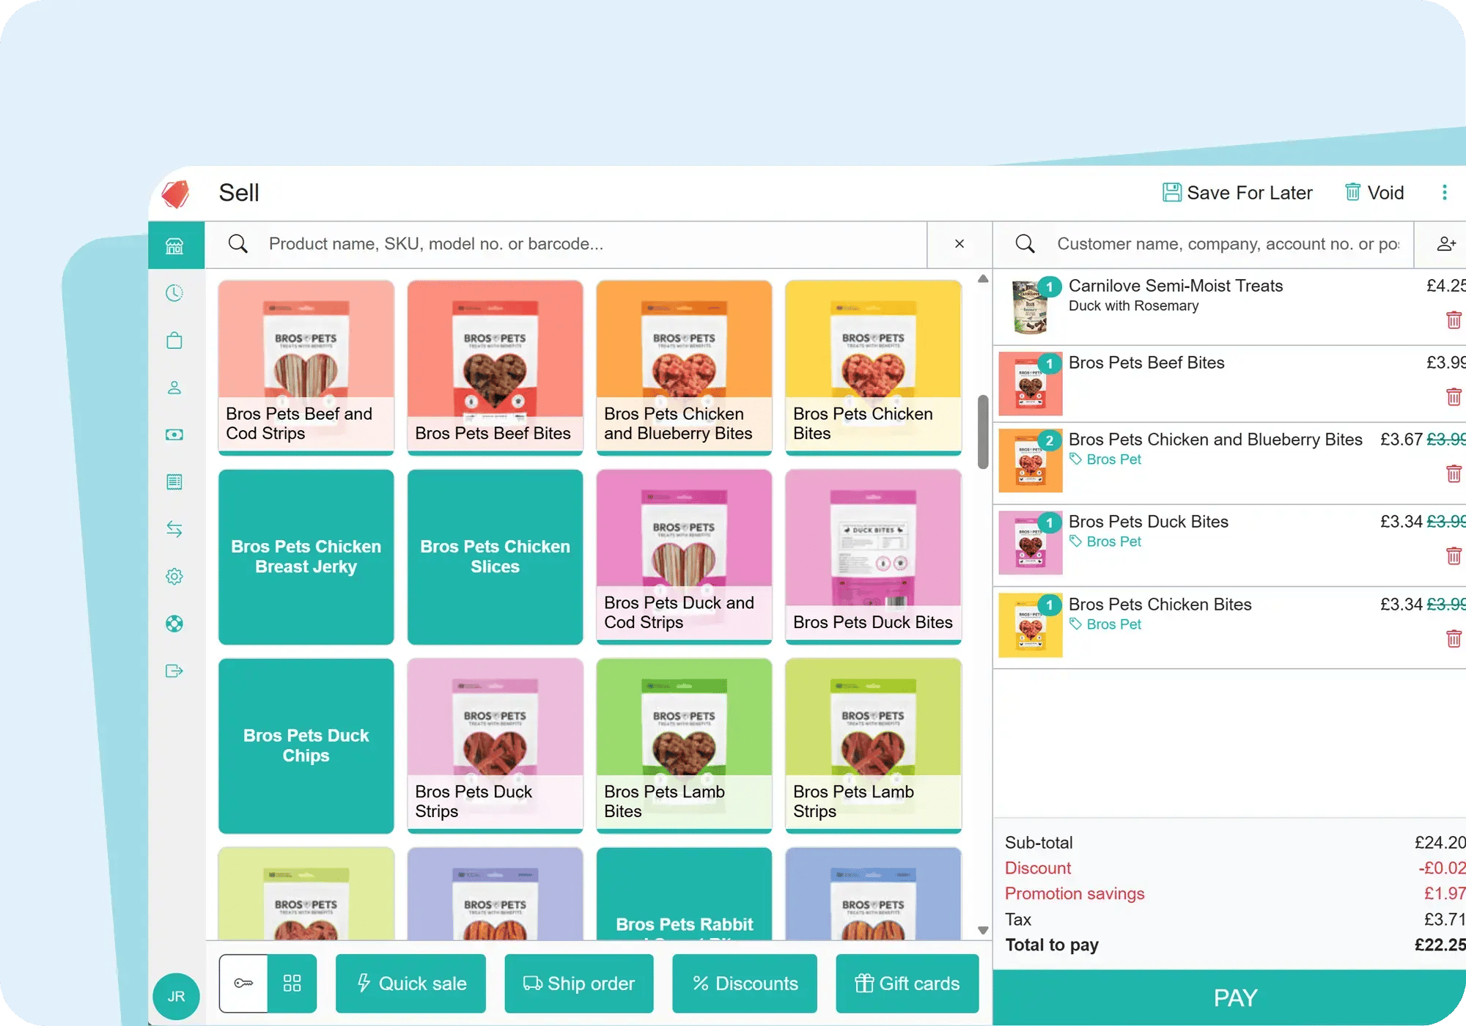This screenshot has width=1466, height=1026.
Task: Open the Discounts option
Action: pyautogui.click(x=745, y=983)
